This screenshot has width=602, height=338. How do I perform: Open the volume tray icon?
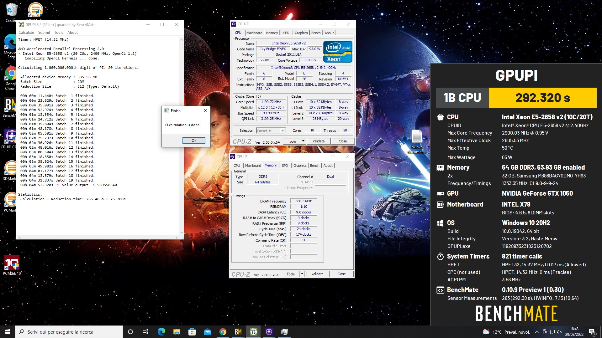coord(559,332)
